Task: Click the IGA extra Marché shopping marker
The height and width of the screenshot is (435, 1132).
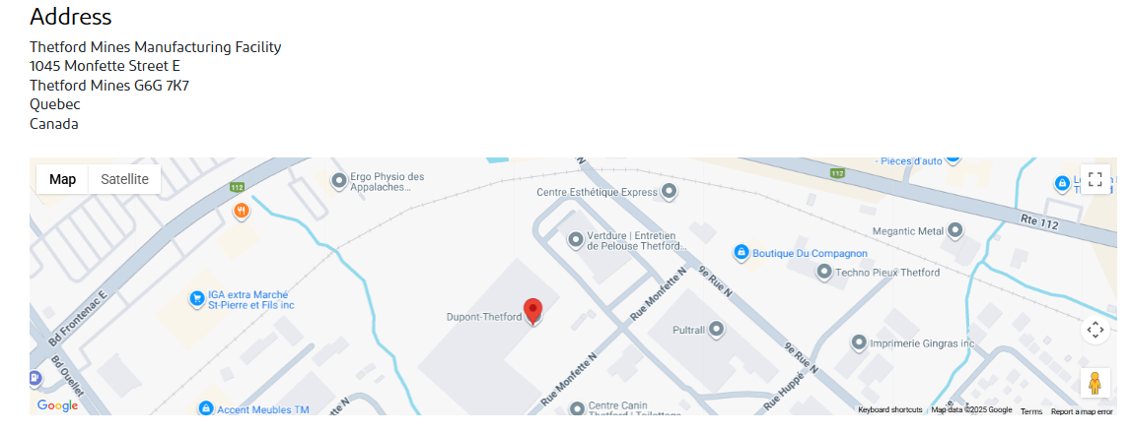Action: tap(195, 297)
